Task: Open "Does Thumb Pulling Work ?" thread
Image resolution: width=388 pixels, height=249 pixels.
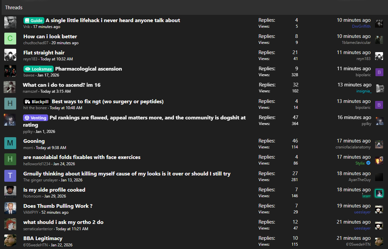Action: click(x=58, y=206)
